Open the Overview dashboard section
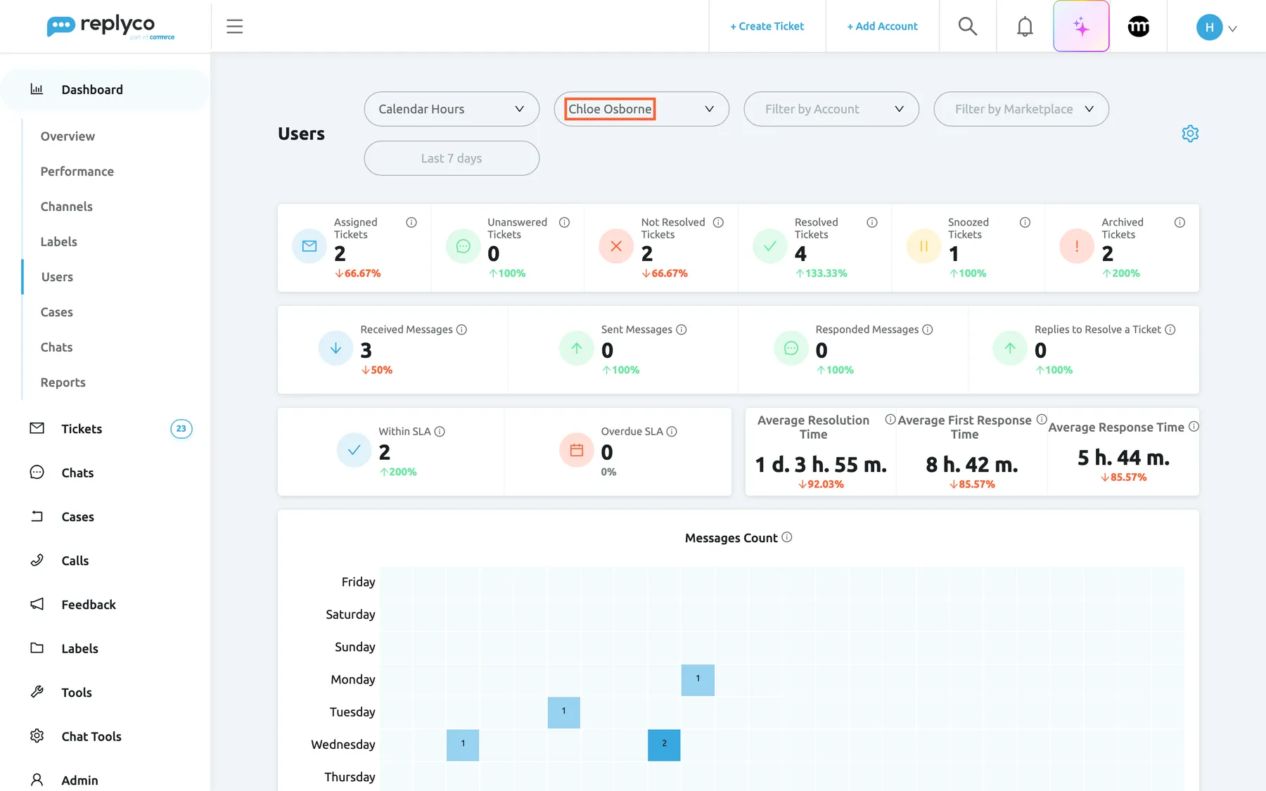Viewport: 1266px width, 791px height. point(68,136)
